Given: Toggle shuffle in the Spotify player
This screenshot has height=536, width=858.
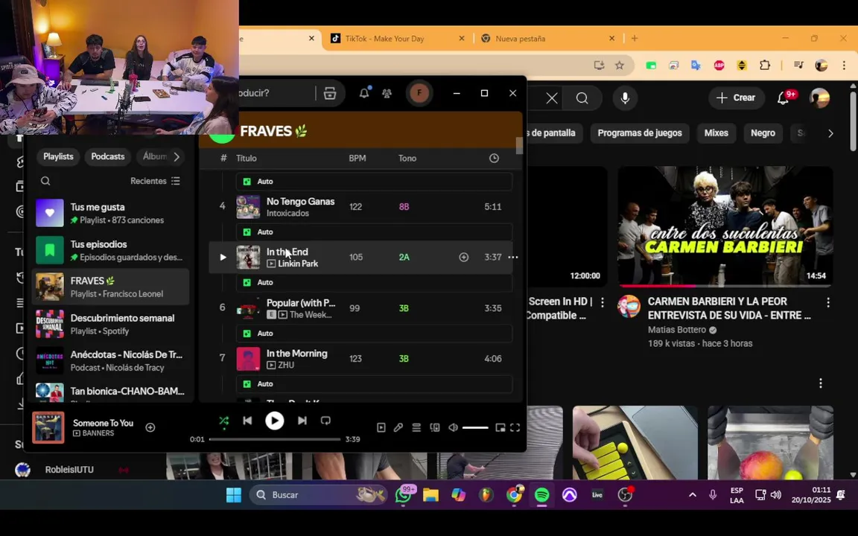Looking at the screenshot, I should tap(223, 421).
